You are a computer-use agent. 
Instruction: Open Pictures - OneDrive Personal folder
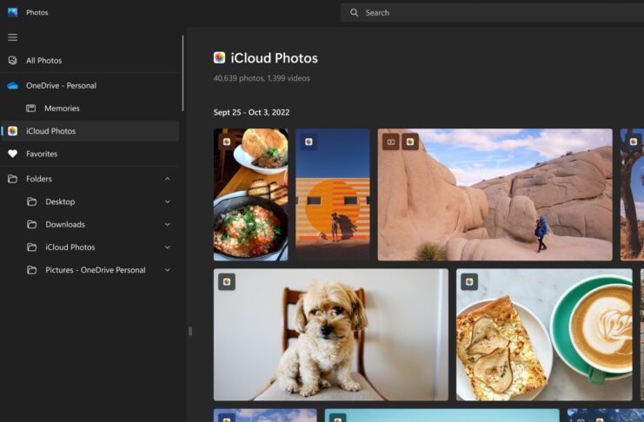90,270
